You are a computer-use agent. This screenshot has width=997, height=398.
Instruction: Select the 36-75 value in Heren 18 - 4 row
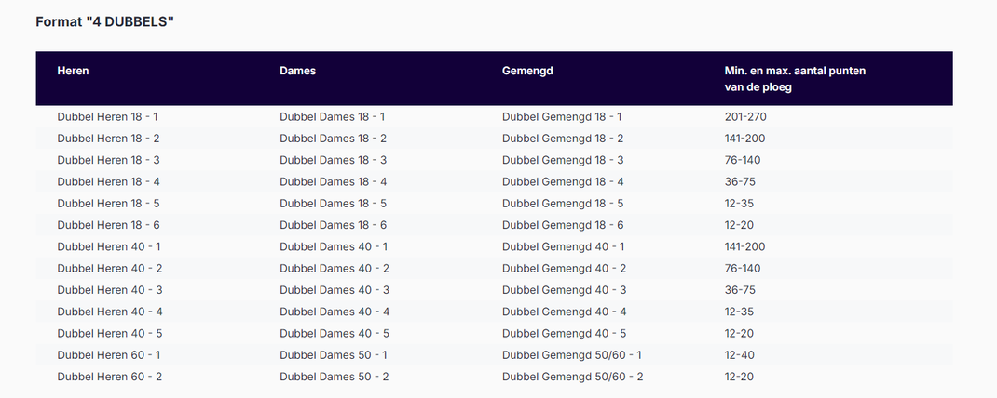click(x=740, y=182)
